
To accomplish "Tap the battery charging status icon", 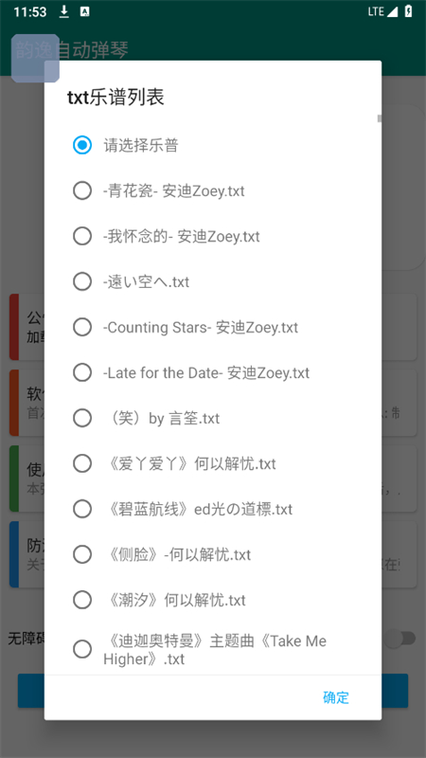I will (x=409, y=11).
